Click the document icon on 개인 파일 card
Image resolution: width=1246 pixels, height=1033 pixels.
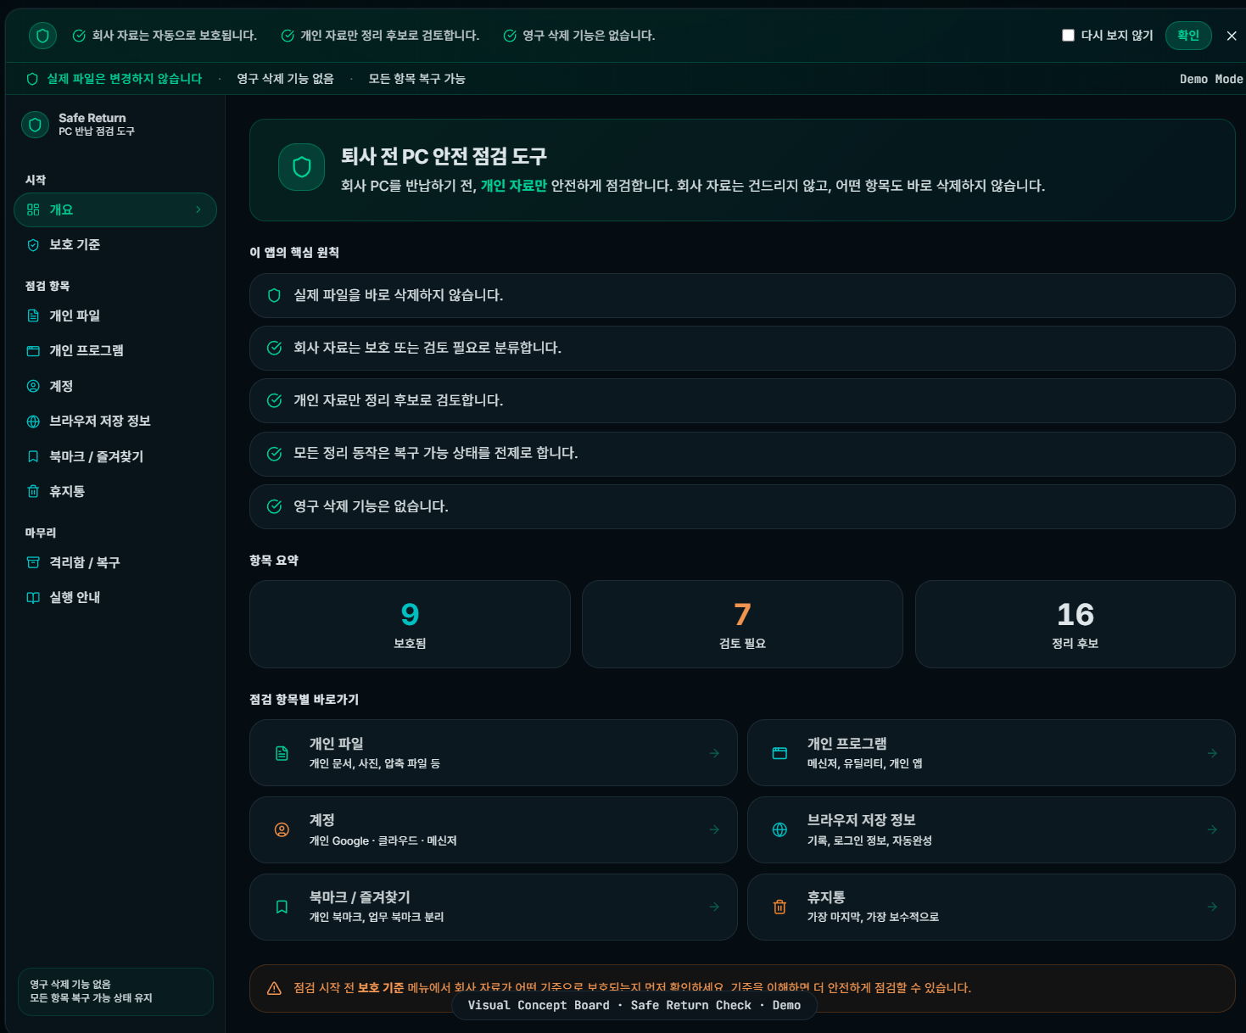coord(282,753)
